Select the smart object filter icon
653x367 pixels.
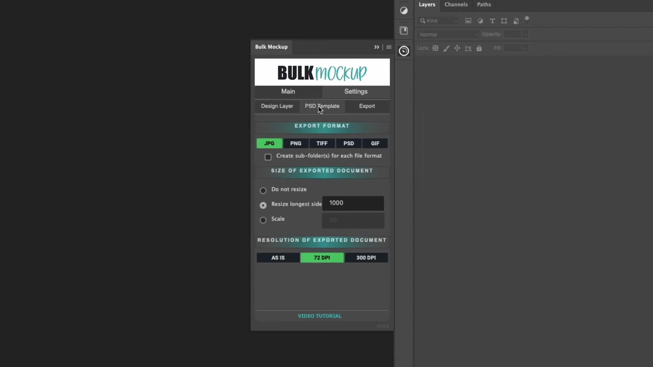[x=516, y=21]
